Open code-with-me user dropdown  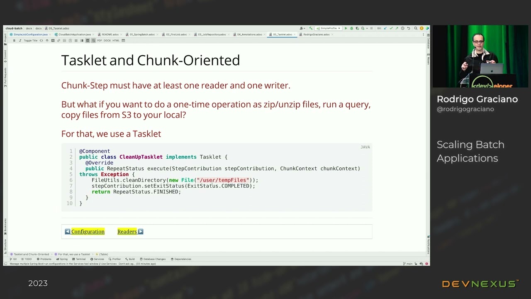[x=303, y=28]
